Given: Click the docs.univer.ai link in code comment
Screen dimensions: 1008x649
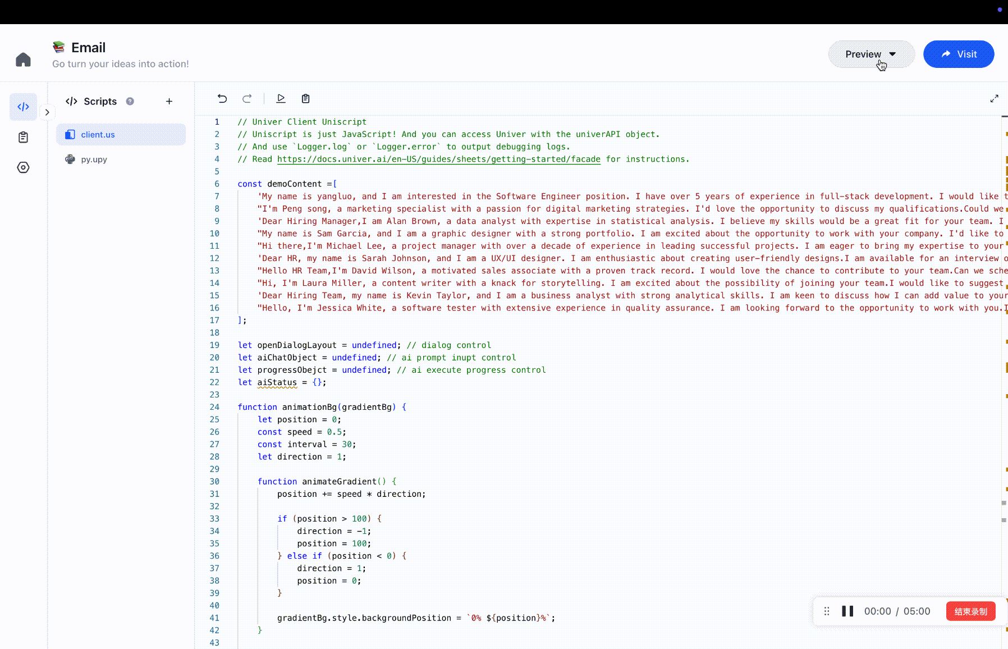Looking at the screenshot, I should [438, 159].
